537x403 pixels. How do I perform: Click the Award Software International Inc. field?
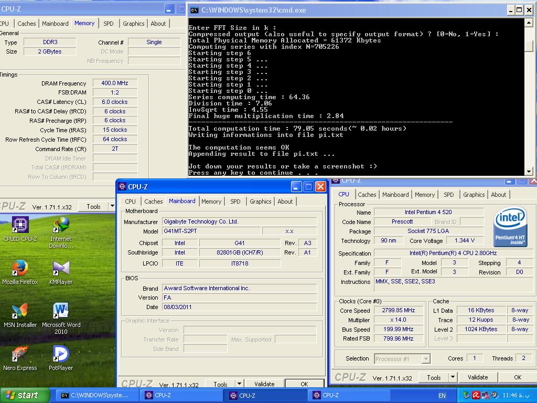[x=239, y=288]
